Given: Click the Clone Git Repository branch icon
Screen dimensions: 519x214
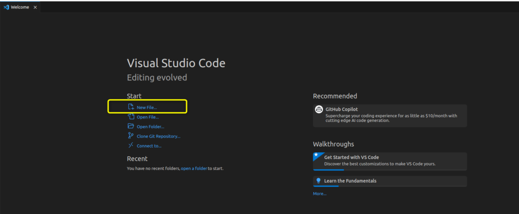Looking at the screenshot, I should point(131,136).
